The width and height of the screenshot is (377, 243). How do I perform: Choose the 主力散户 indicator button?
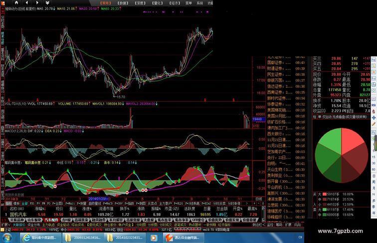[x=165, y=204]
